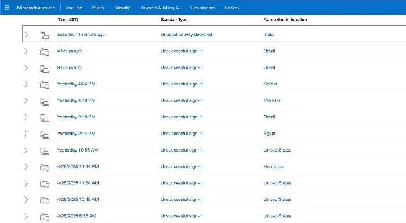Click the 9 hours ago timestamp
This screenshot has height=223, width=406.
[70, 67]
